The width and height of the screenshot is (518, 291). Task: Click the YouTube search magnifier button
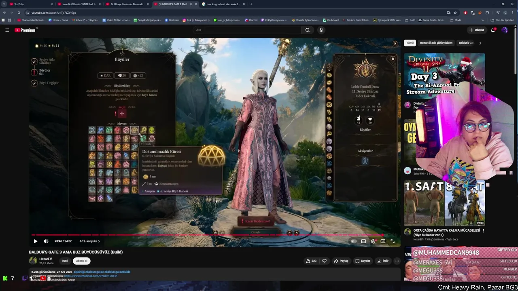click(x=308, y=30)
